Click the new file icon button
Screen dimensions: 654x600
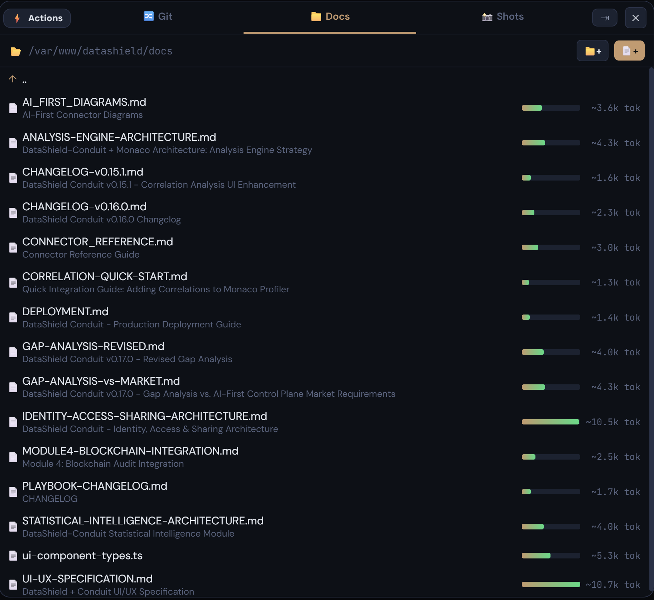(629, 51)
